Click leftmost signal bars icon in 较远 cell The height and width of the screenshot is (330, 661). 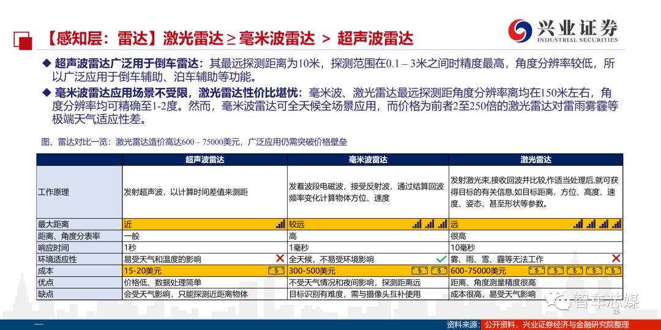417,224
